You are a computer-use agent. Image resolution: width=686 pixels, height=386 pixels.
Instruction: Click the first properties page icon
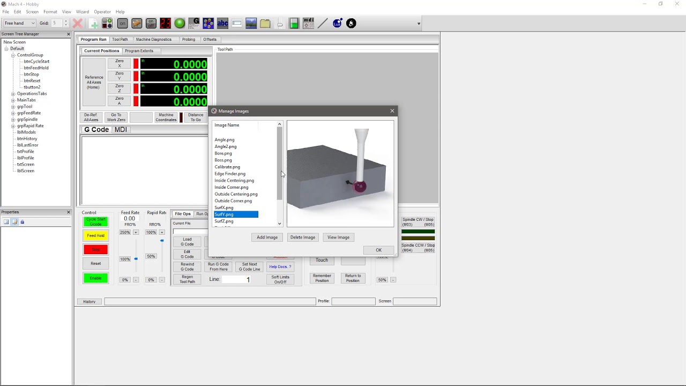(6, 221)
